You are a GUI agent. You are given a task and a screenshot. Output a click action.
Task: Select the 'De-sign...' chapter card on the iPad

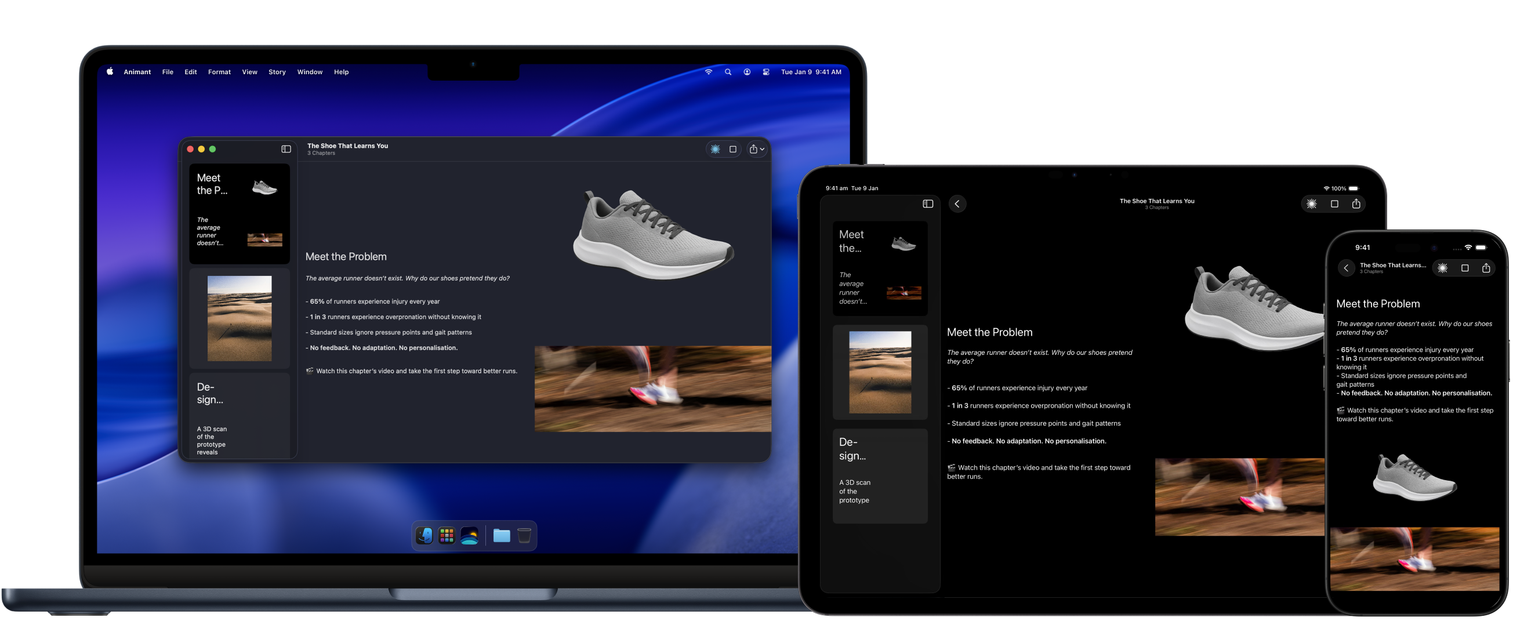click(880, 476)
